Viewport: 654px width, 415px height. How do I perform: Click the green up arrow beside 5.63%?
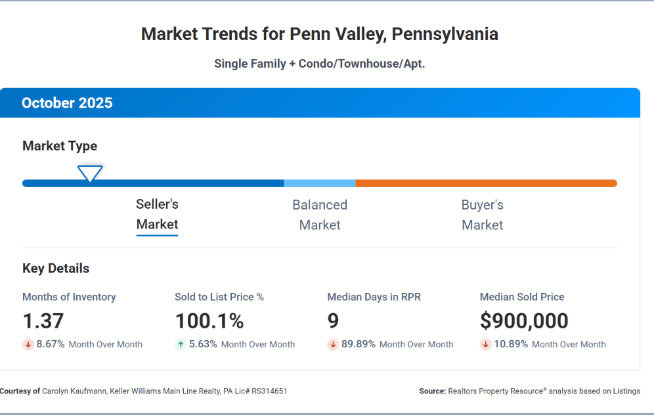coord(180,344)
